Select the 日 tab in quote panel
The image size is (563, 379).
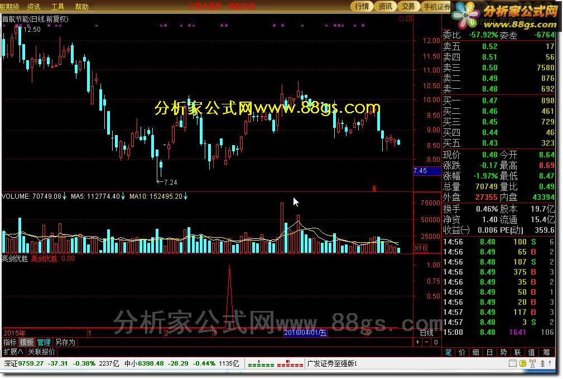(489, 352)
